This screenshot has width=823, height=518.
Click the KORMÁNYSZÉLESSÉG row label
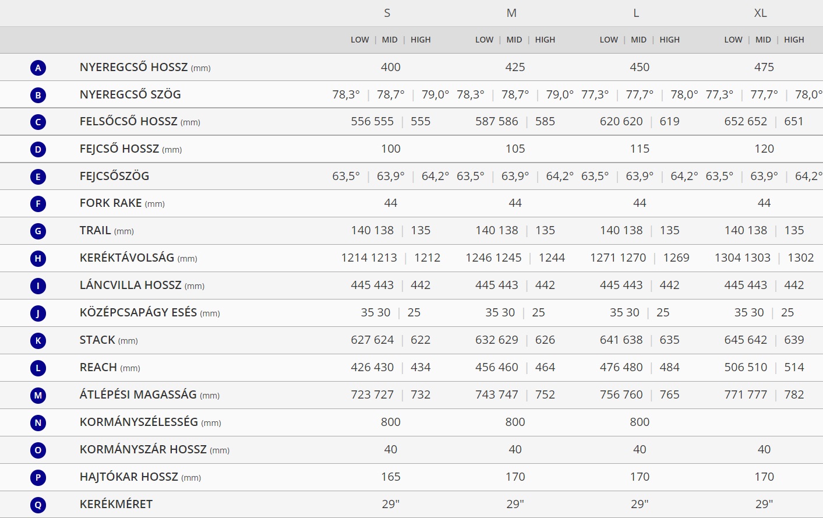point(150,422)
